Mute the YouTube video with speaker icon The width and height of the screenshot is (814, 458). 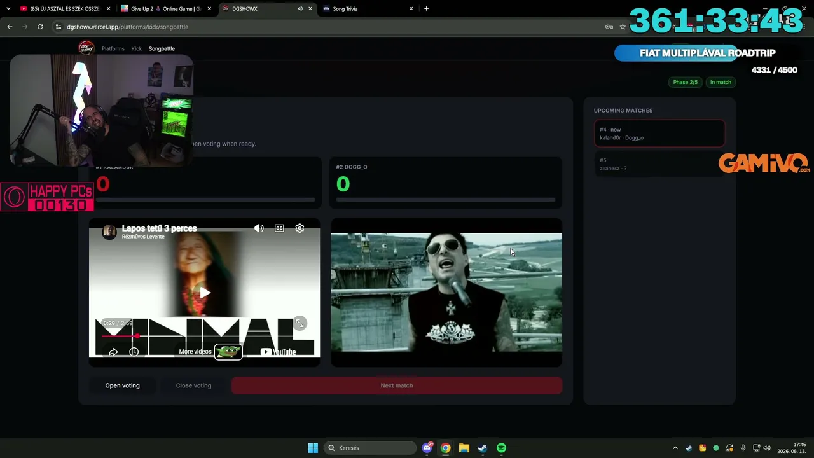pos(259,228)
